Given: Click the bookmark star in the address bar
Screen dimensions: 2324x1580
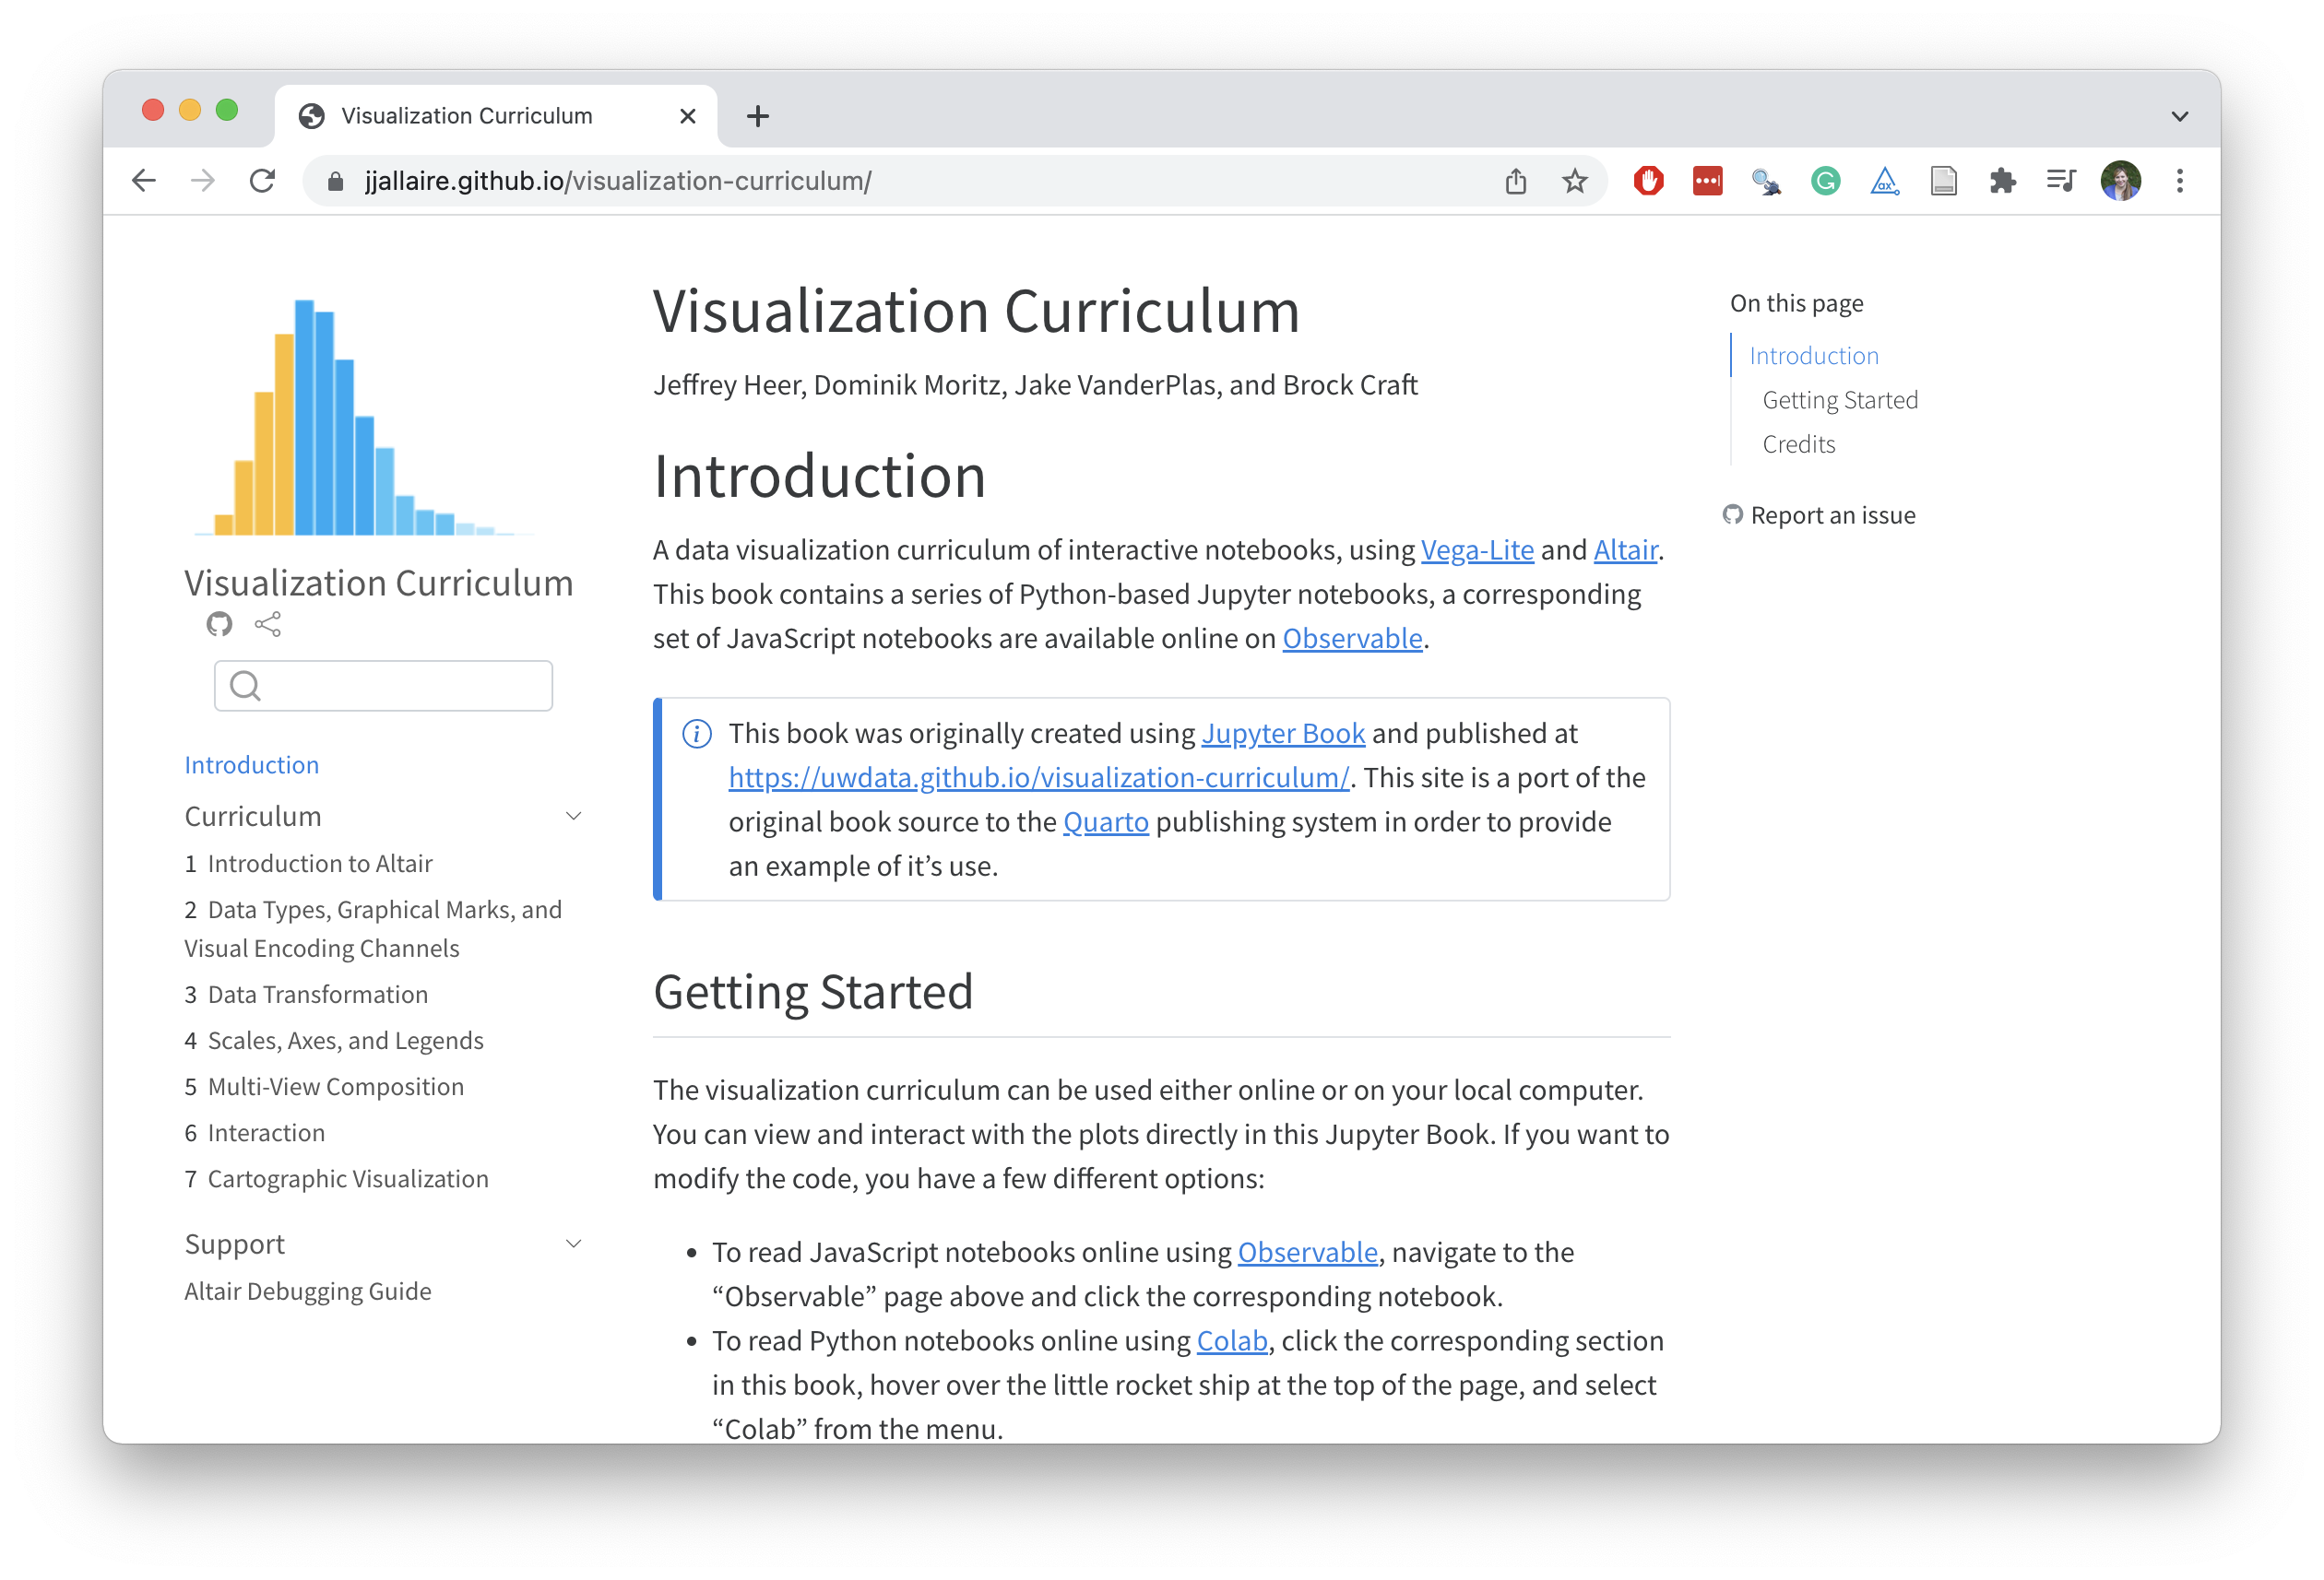Looking at the screenshot, I should coord(1574,181).
